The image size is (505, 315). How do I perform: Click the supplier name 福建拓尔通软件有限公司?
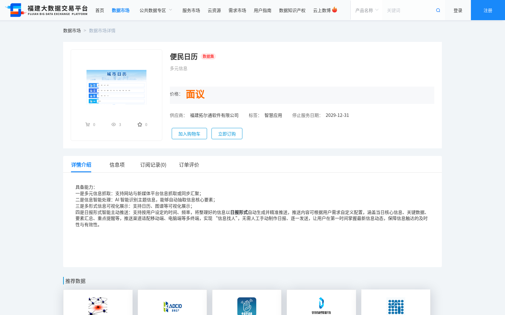214,115
